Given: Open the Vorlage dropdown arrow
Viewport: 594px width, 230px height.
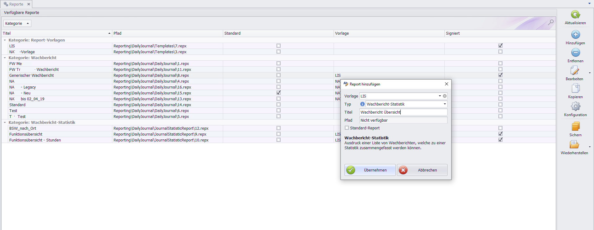Looking at the screenshot, I should tap(439, 96).
